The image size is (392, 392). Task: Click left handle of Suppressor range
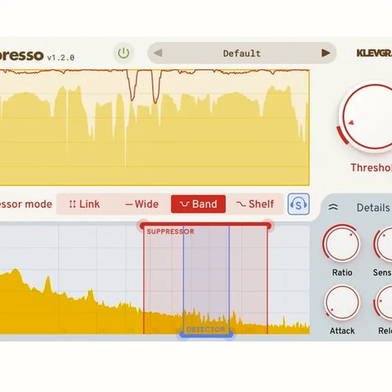point(143,226)
